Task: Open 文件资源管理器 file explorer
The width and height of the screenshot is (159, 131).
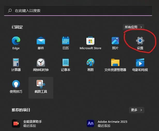Action: click(115, 65)
